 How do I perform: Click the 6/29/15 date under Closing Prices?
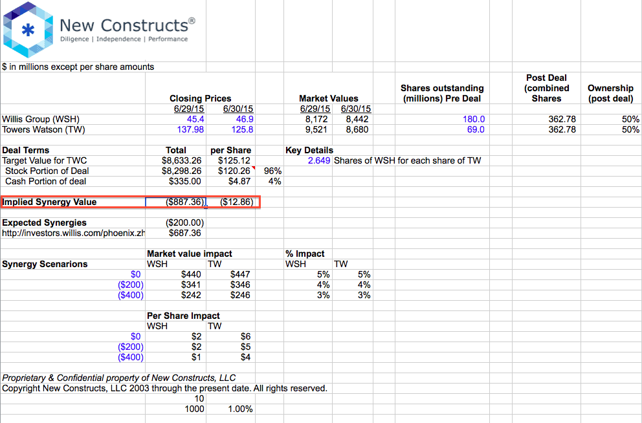click(x=189, y=109)
